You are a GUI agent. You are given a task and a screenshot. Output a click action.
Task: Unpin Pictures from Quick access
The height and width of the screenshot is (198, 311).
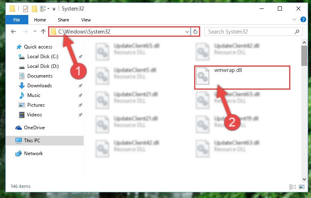pos(80,105)
